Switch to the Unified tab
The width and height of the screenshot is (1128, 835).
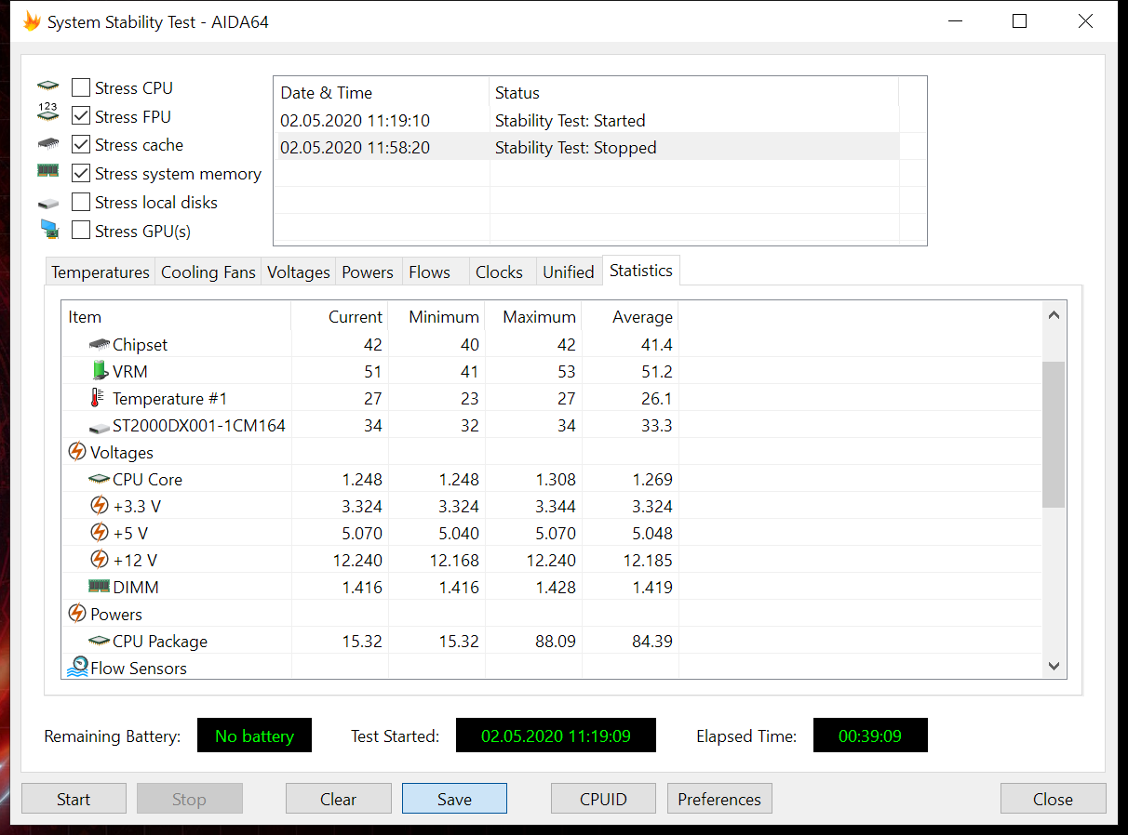click(568, 272)
